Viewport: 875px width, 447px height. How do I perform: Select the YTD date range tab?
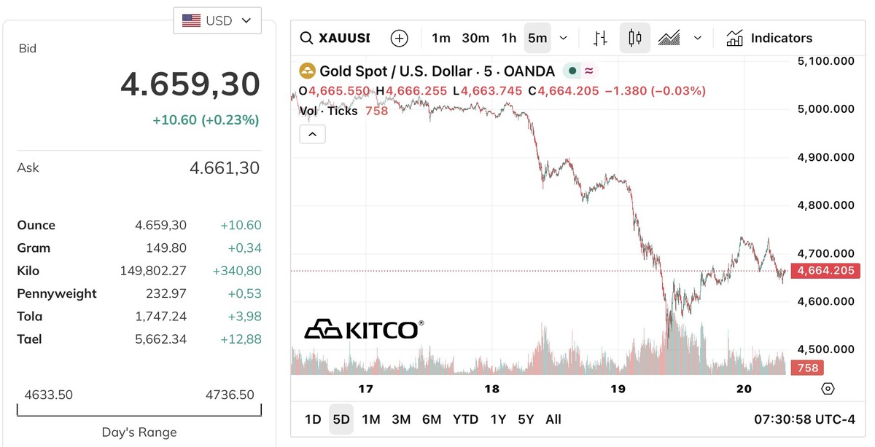pyautogui.click(x=465, y=419)
